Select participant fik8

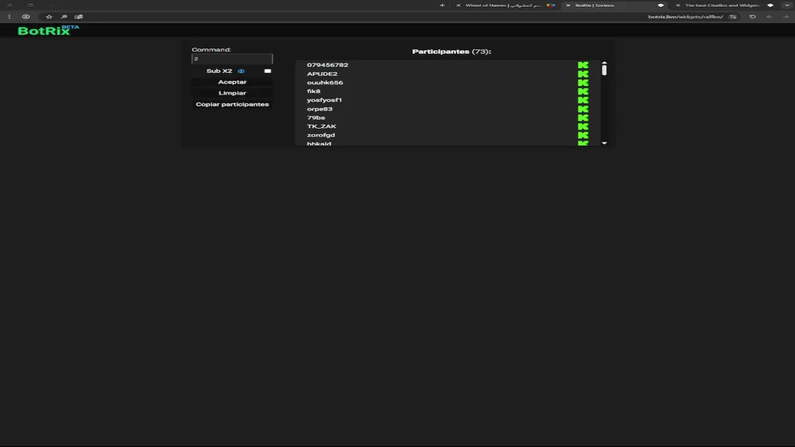(314, 91)
